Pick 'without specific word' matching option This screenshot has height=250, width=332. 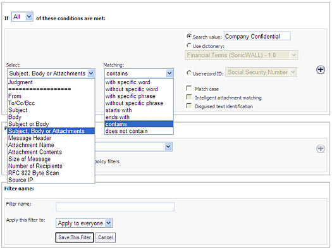[x=139, y=89]
